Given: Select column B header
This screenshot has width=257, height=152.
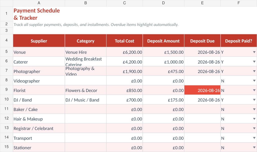Looking at the screenshot, I should 86,3.
